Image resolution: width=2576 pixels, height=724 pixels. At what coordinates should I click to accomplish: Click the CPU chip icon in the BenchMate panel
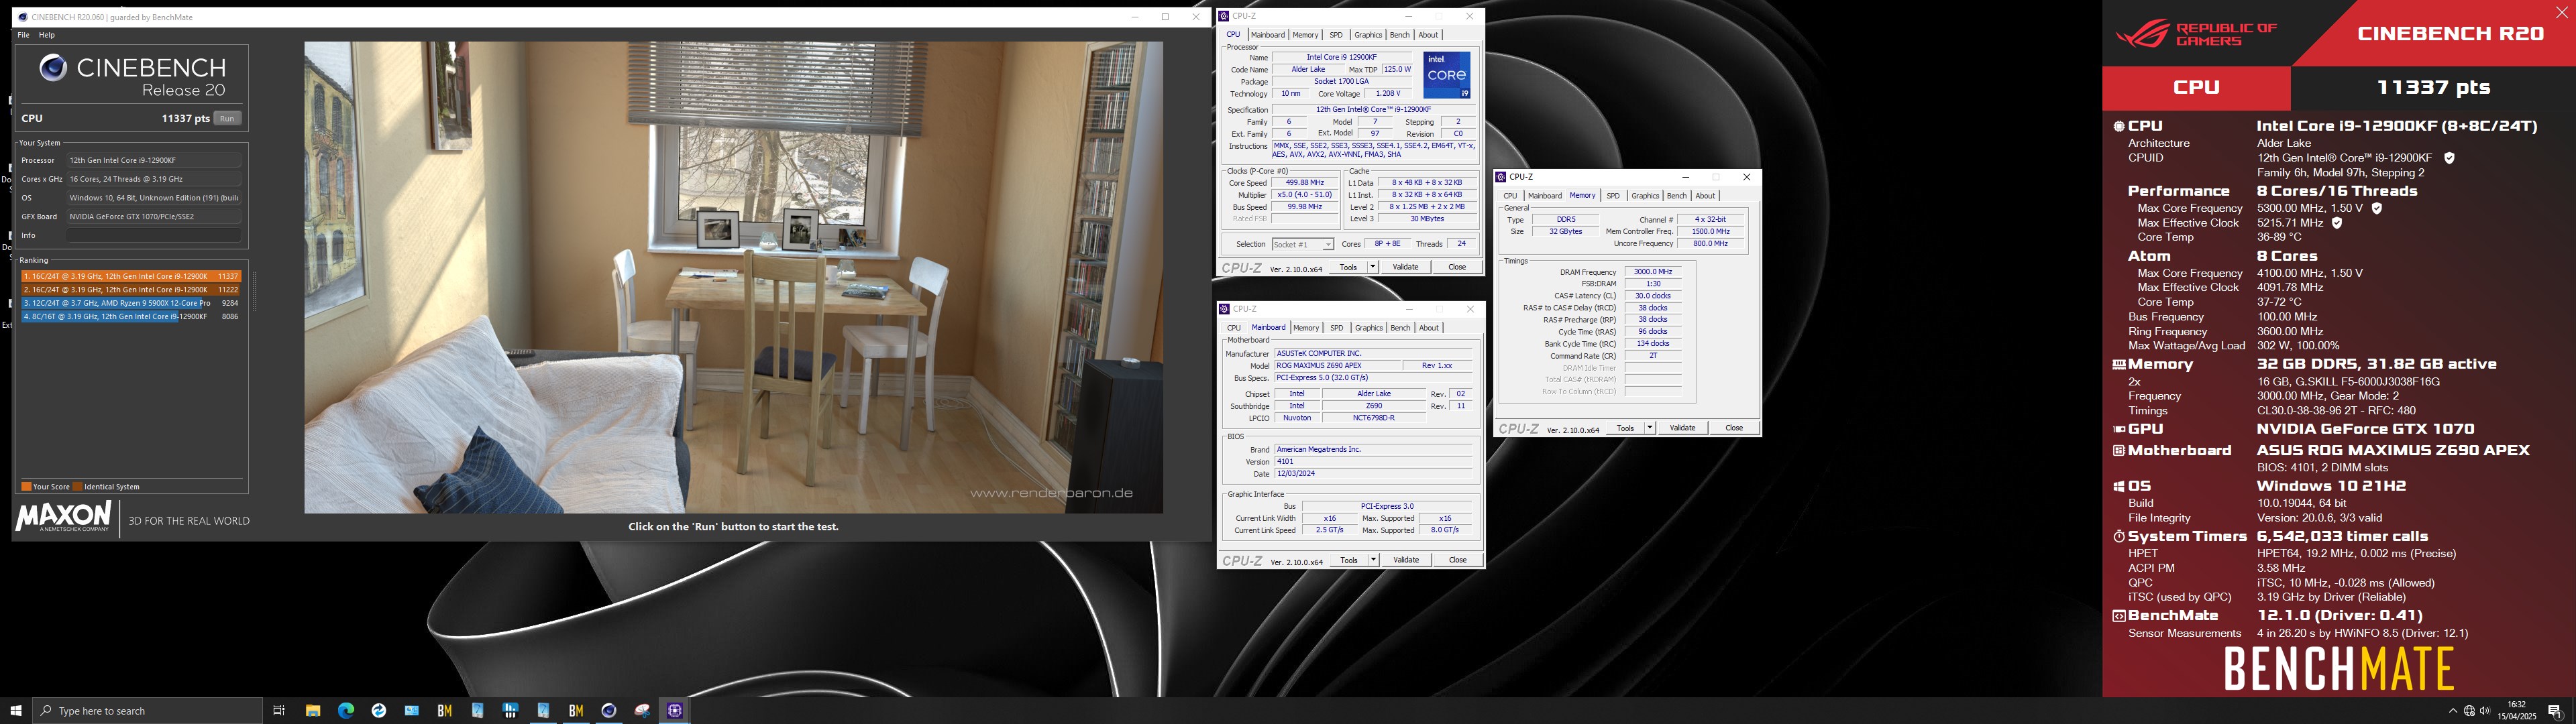[2118, 126]
